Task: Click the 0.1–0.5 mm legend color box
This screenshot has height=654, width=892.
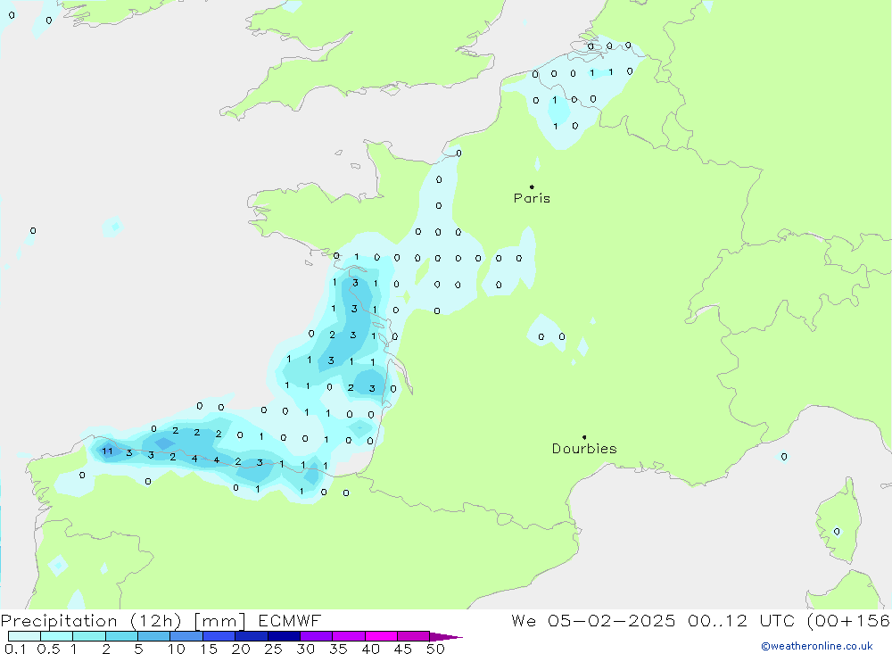Action: coord(24,636)
